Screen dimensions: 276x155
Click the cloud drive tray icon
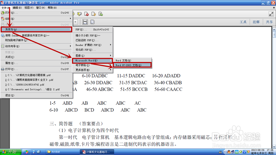click(x=237, y=152)
